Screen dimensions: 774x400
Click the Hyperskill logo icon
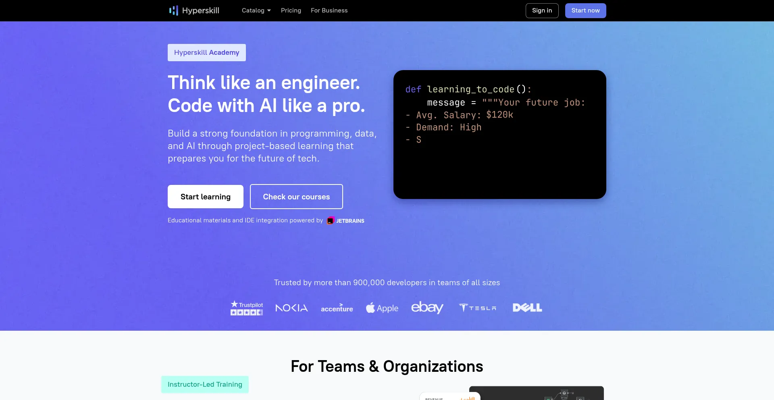[x=174, y=10]
